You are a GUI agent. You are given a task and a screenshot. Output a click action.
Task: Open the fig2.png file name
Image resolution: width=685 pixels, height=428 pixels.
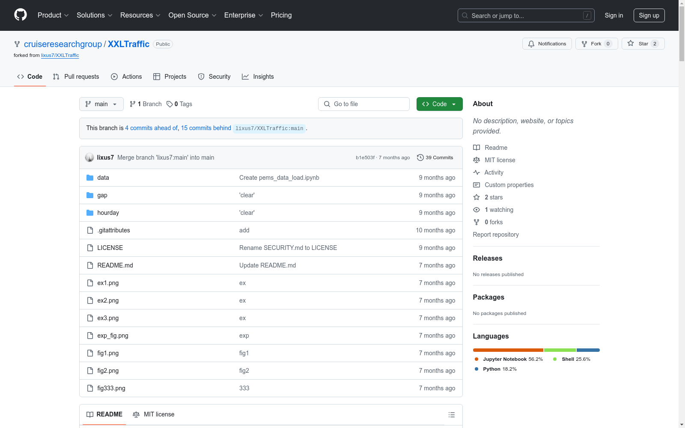108,371
